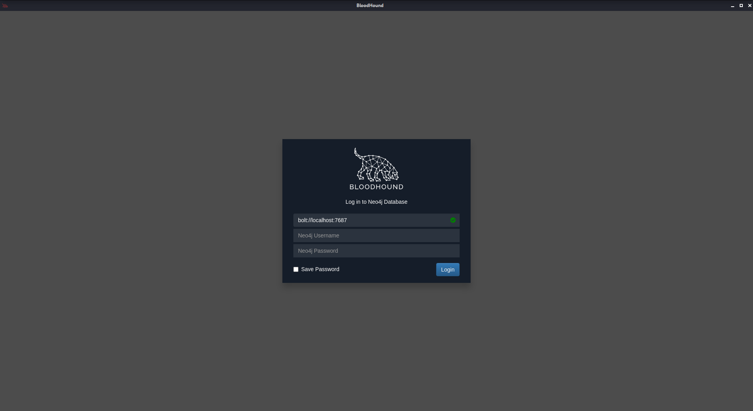
Task: Focus the Neo4j Password field
Action: [x=376, y=251]
